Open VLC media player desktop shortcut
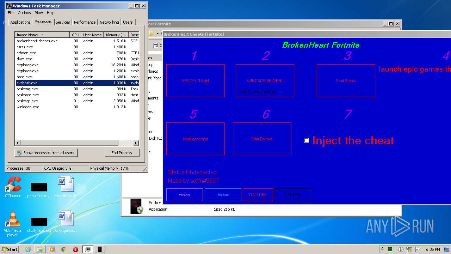This screenshot has width=451, height=254. pos(13,224)
